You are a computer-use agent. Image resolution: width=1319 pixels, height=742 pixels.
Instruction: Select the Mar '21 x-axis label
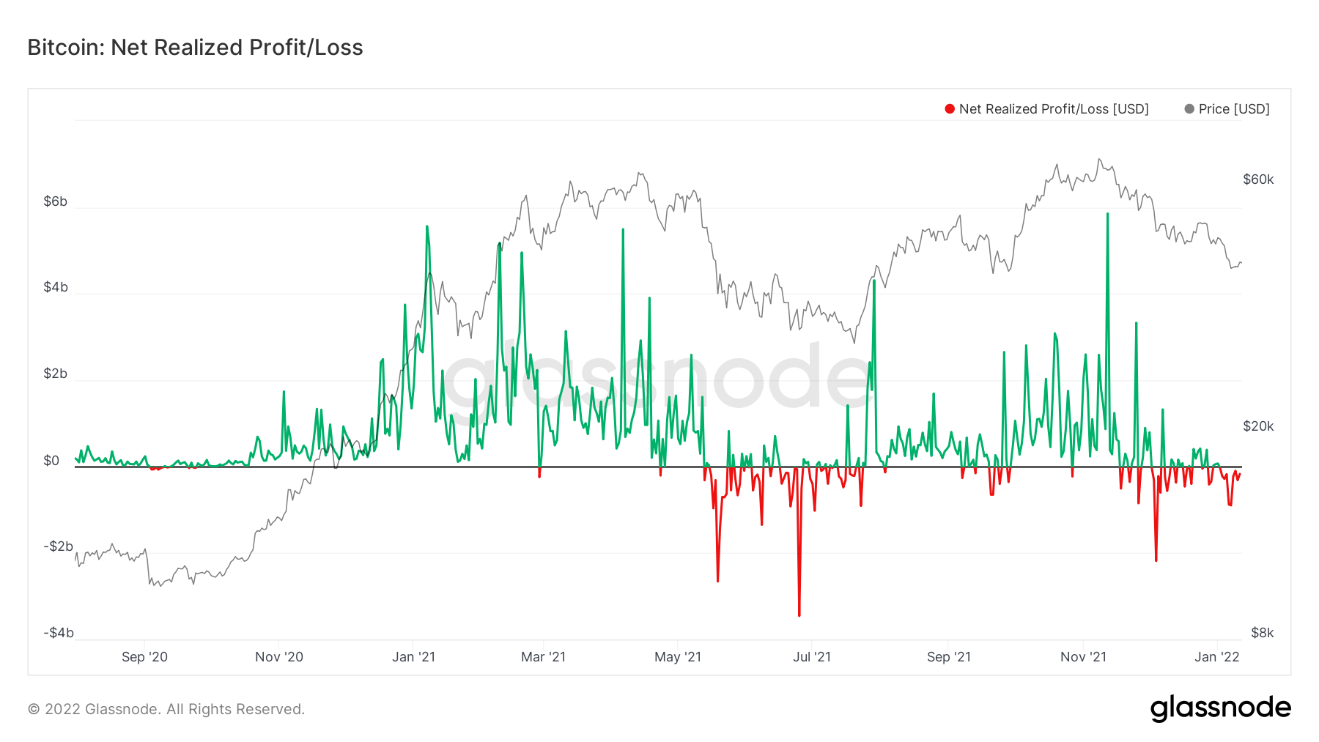point(543,657)
